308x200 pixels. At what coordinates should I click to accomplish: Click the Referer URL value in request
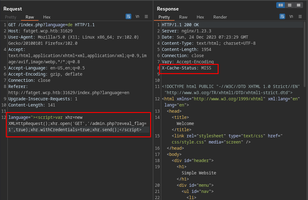point(69,93)
